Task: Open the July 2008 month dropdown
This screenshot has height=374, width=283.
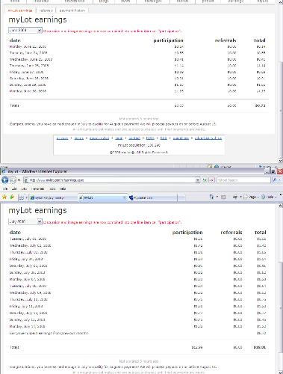Action: tap(25, 221)
